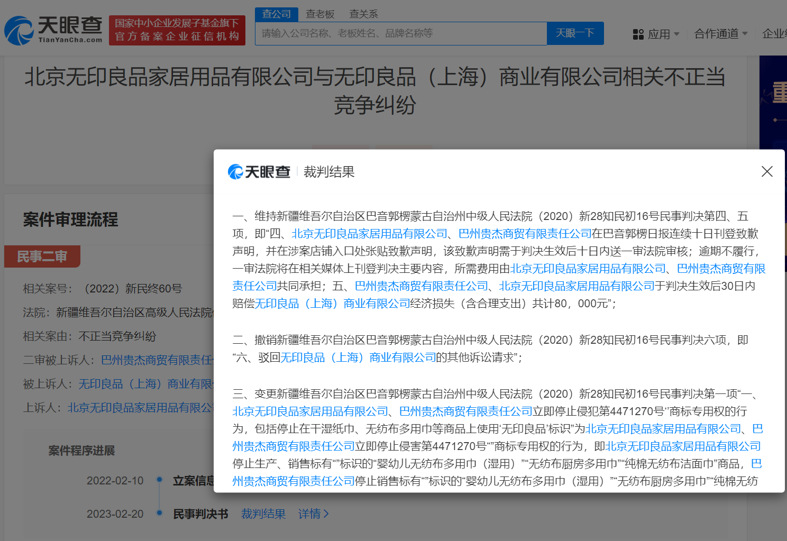The width and height of the screenshot is (787, 541).
Task: Open the 详情 link with arrow
Action: (x=314, y=514)
